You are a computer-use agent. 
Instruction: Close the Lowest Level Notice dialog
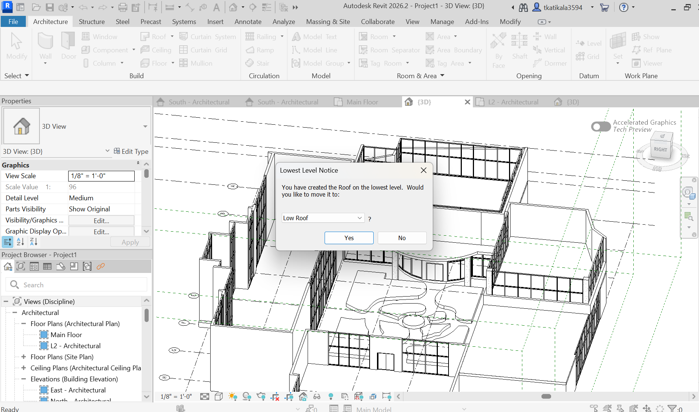pos(423,170)
